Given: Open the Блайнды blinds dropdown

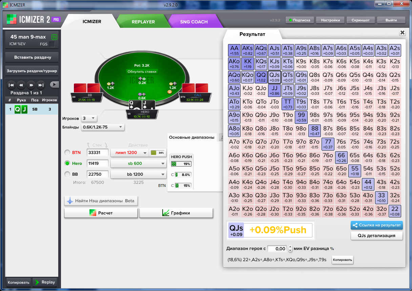Looking at the screenshot, I should point(103,127).
